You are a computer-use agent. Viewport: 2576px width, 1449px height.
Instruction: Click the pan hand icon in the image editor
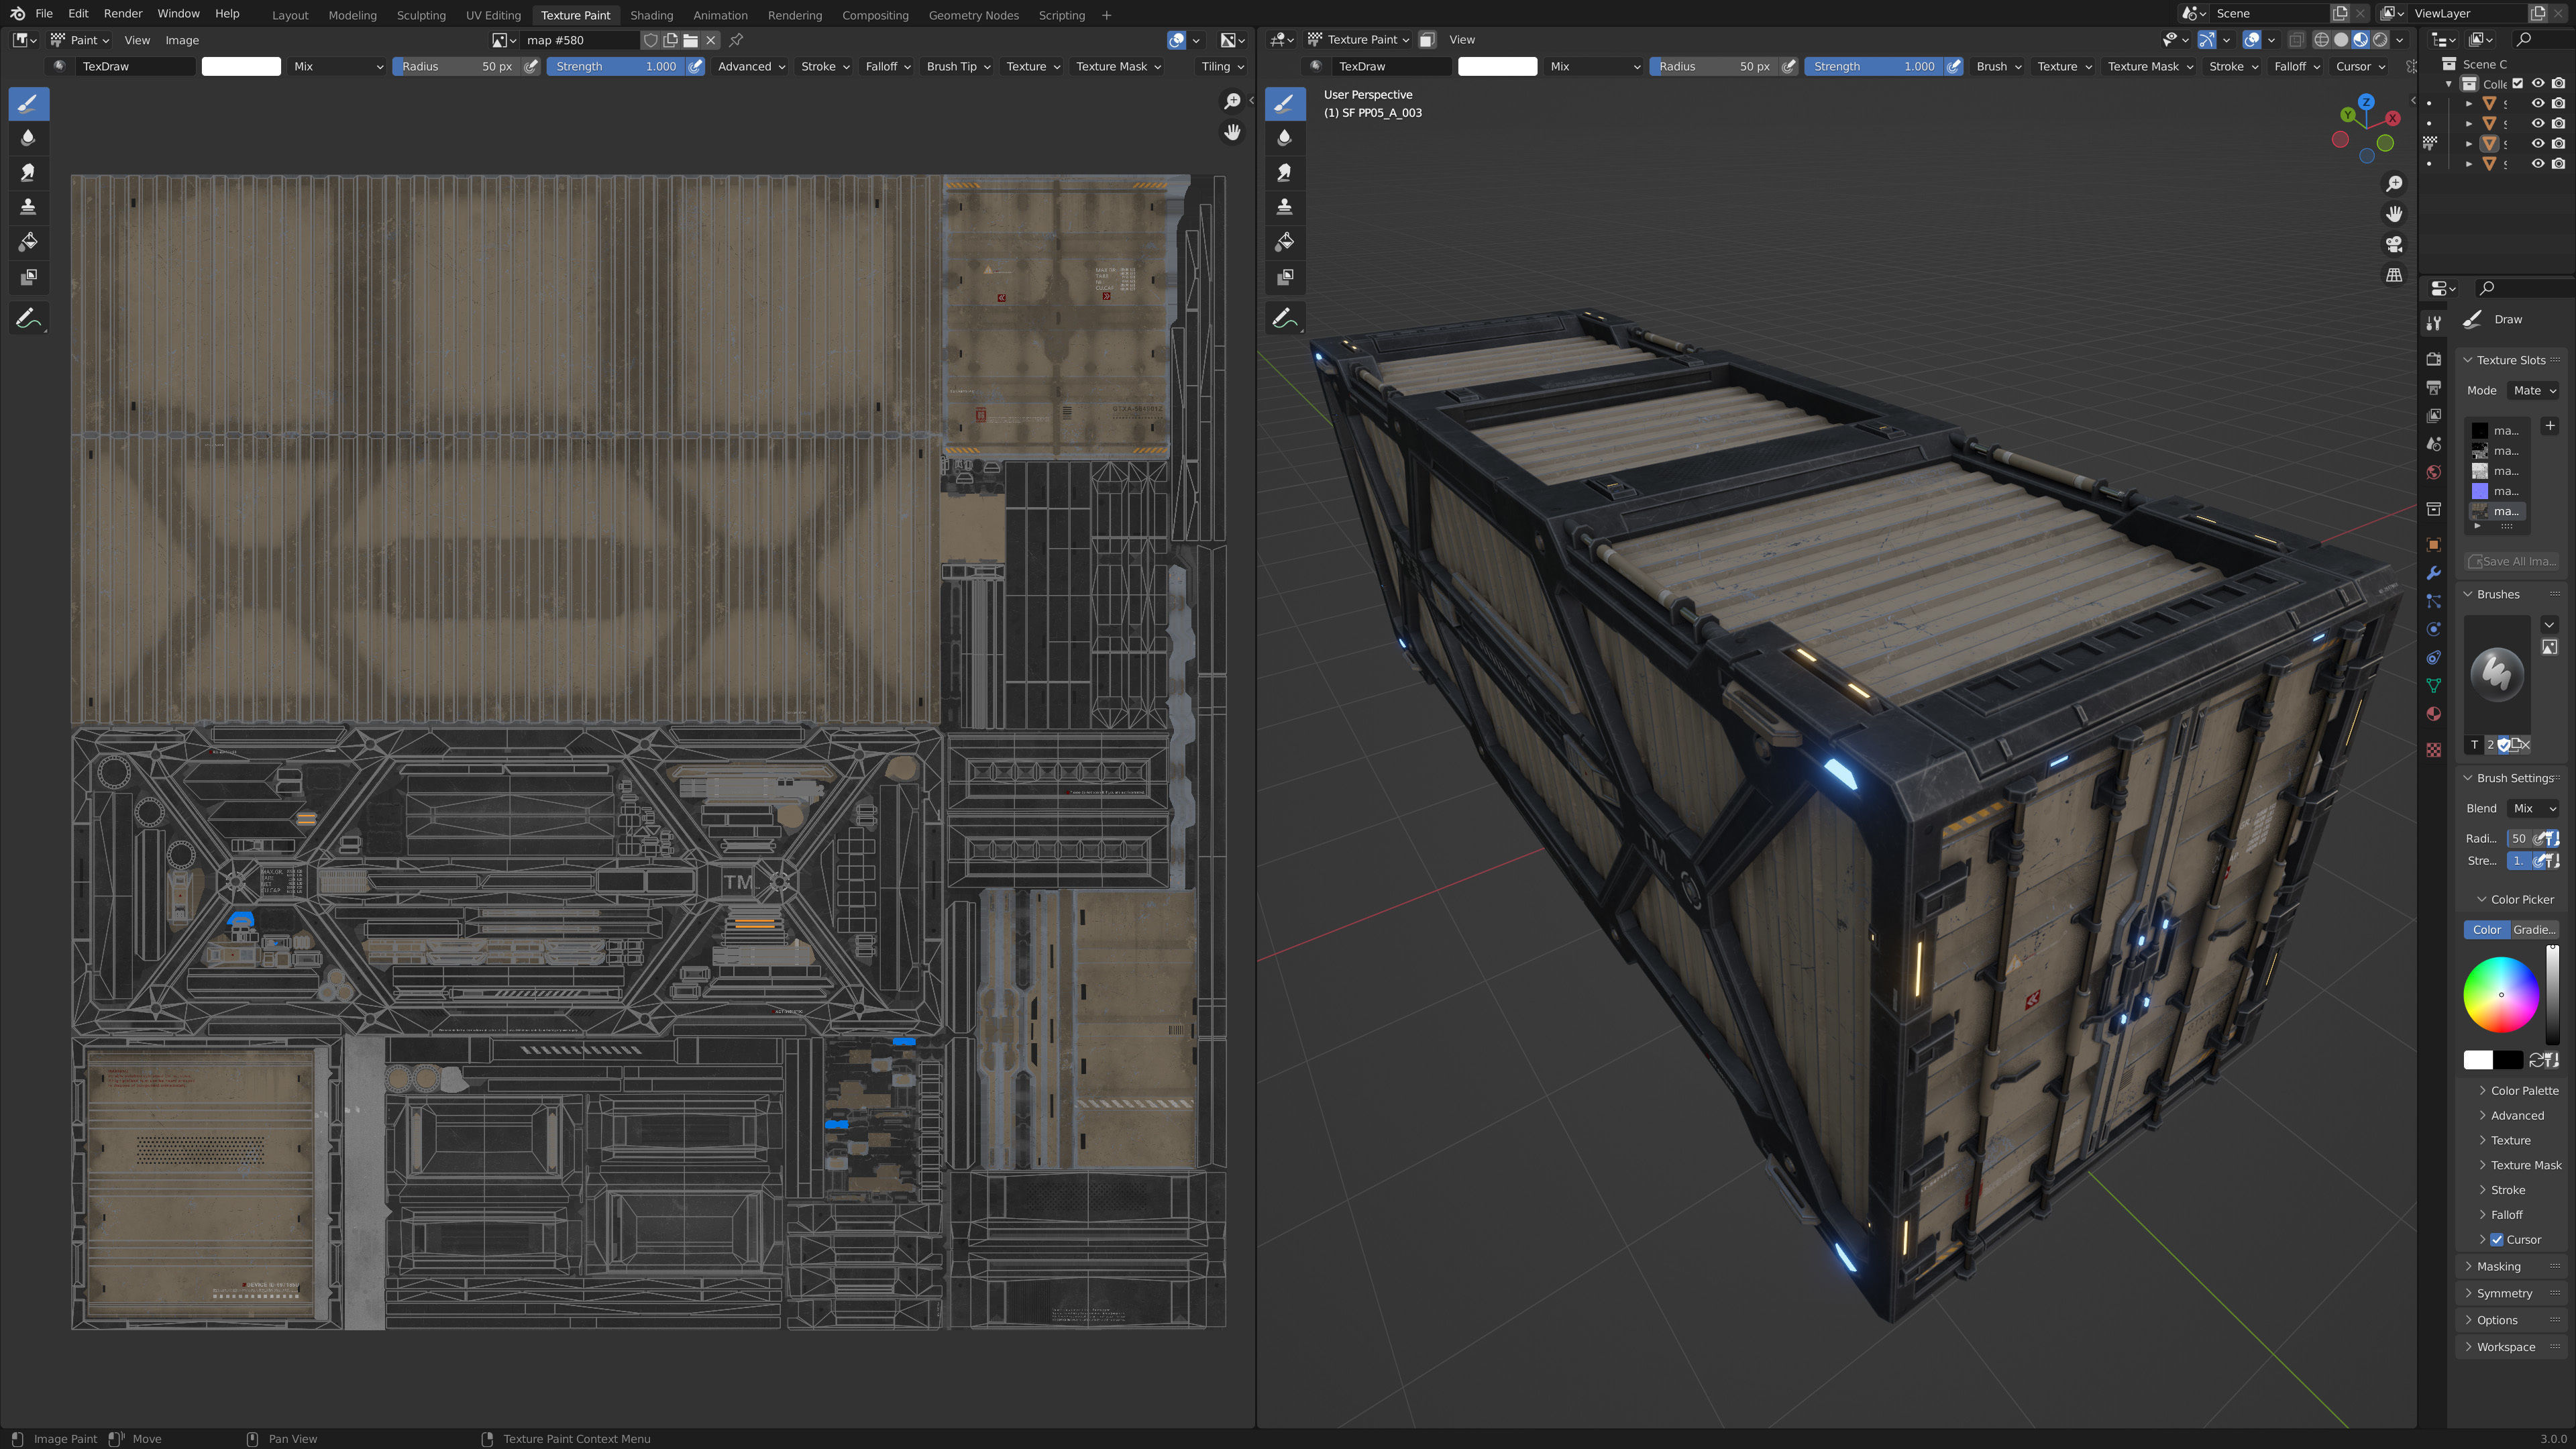1232,132
